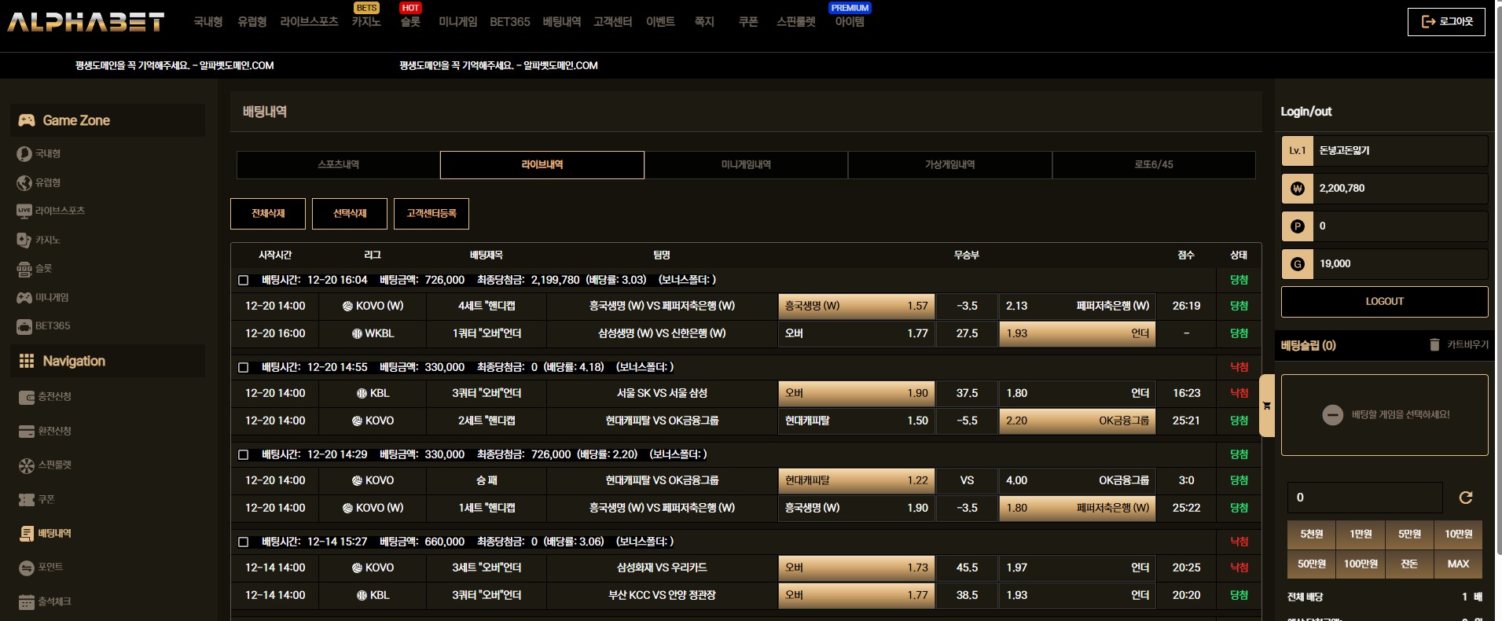Click the bet amount input field

point(1364,498)
